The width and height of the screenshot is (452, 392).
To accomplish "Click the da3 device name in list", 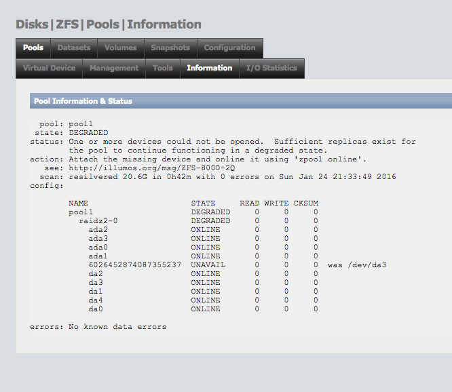I will point(96,283).
